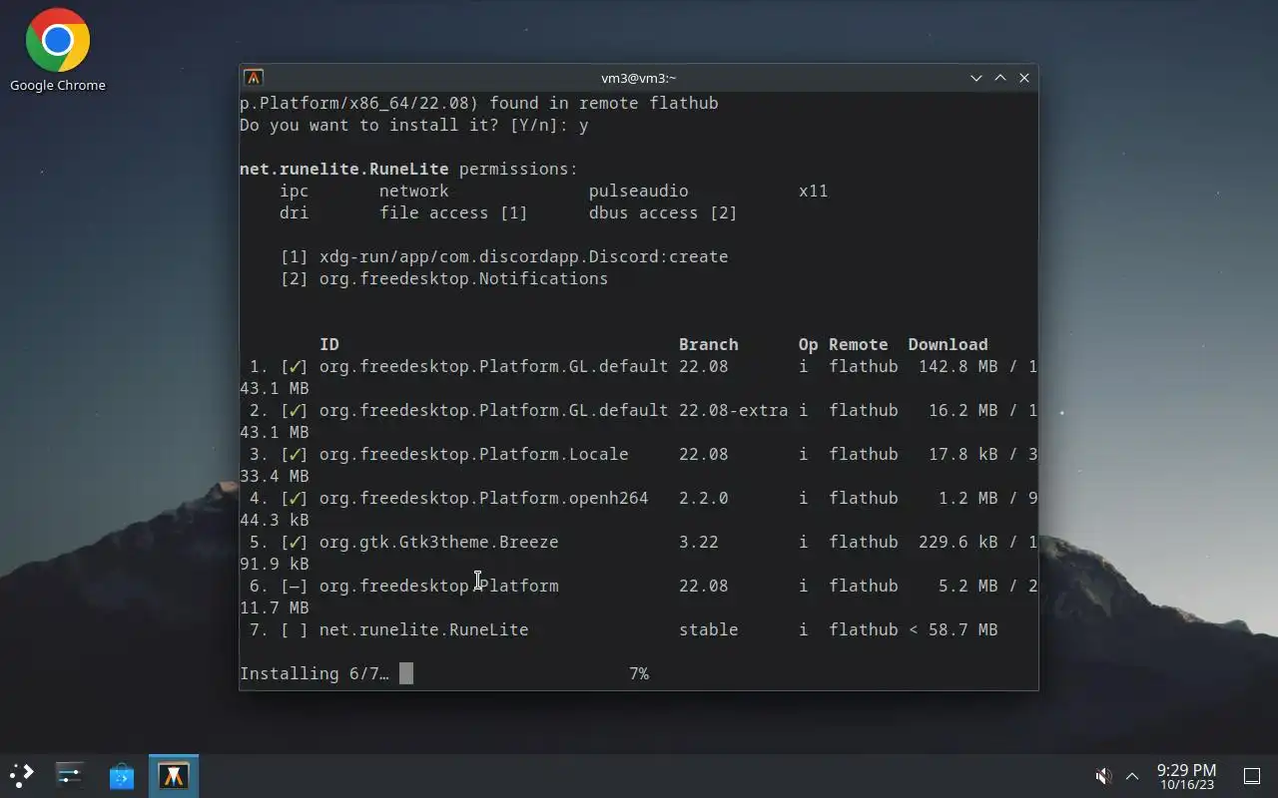This screenshot has height=798, width=1278.
Task: Click the 'Branch' column header
Action: [x=708, y=344]
